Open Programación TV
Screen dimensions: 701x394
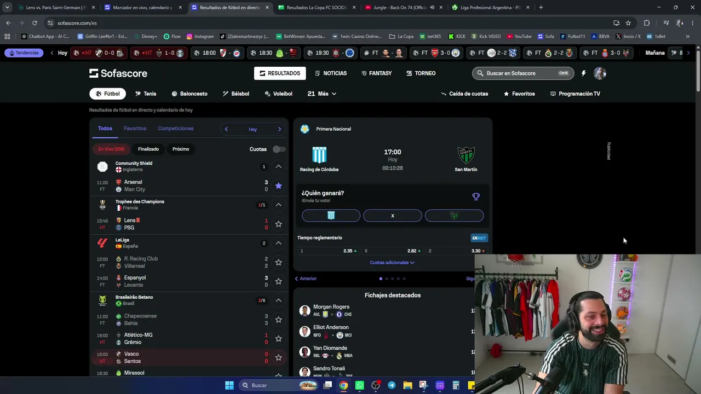[x=575, y=94]
